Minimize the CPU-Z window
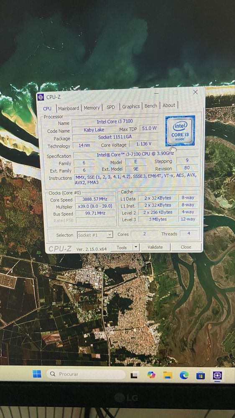235x418 pixels. coord(156,94)
